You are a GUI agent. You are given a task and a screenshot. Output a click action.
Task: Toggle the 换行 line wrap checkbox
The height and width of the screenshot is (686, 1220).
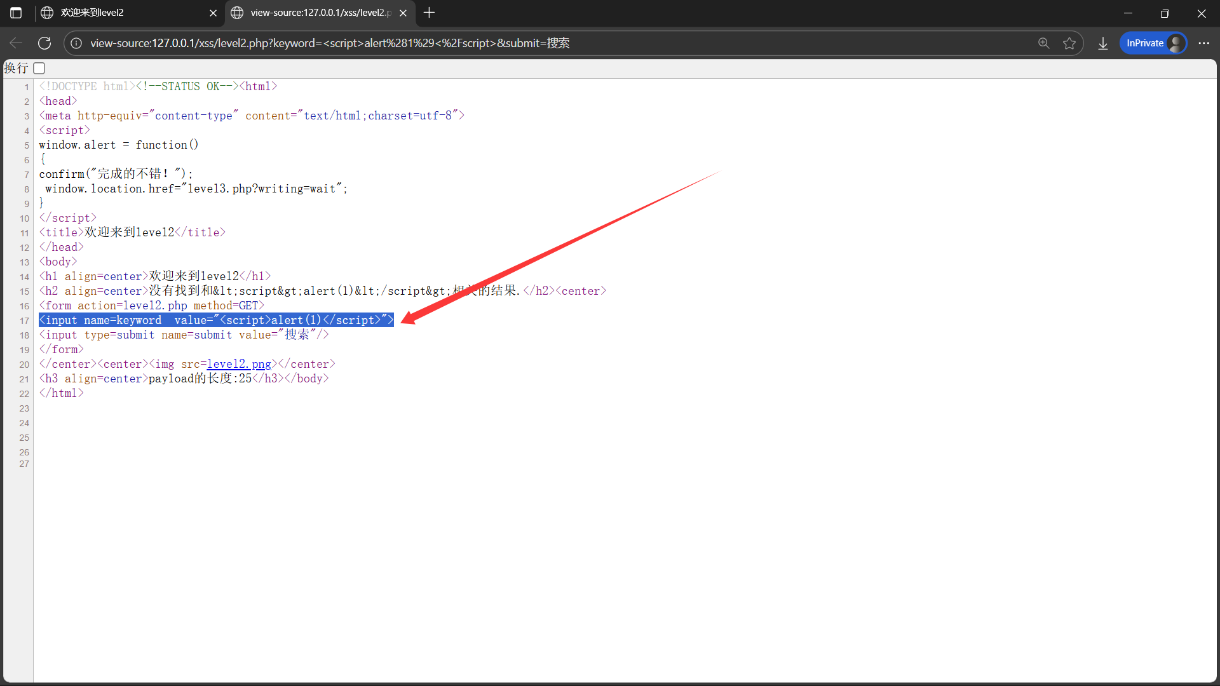tap(39, 68)
